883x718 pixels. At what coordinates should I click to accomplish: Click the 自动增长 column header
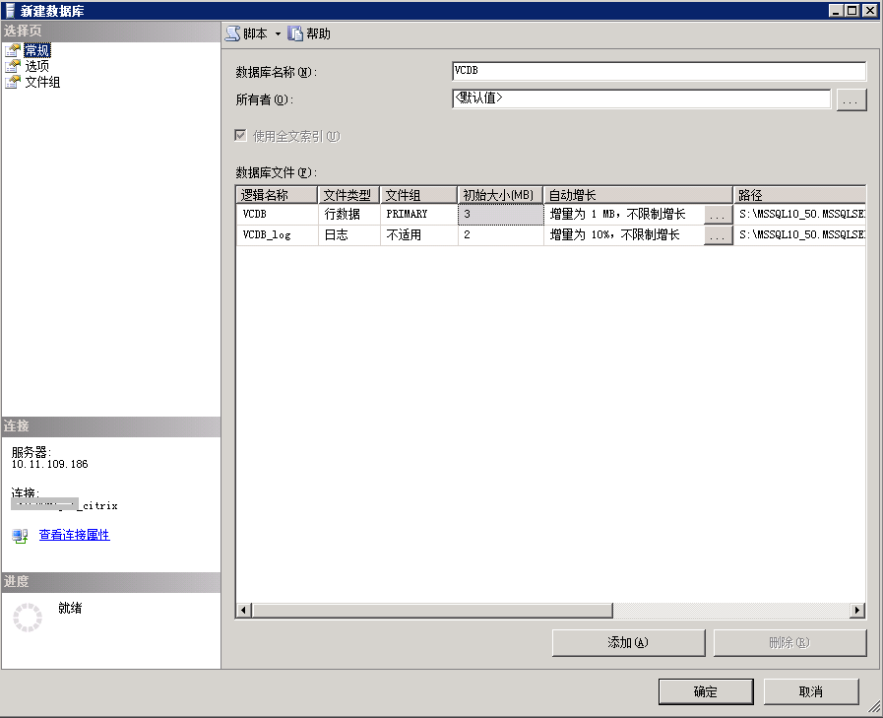point(638,195)
